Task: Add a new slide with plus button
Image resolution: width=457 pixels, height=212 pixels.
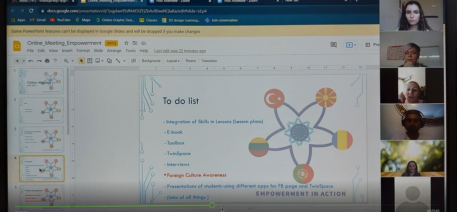Action: [17, 61]
